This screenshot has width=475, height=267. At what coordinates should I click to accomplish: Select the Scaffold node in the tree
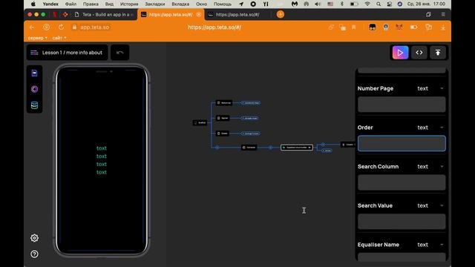[200, 122]
